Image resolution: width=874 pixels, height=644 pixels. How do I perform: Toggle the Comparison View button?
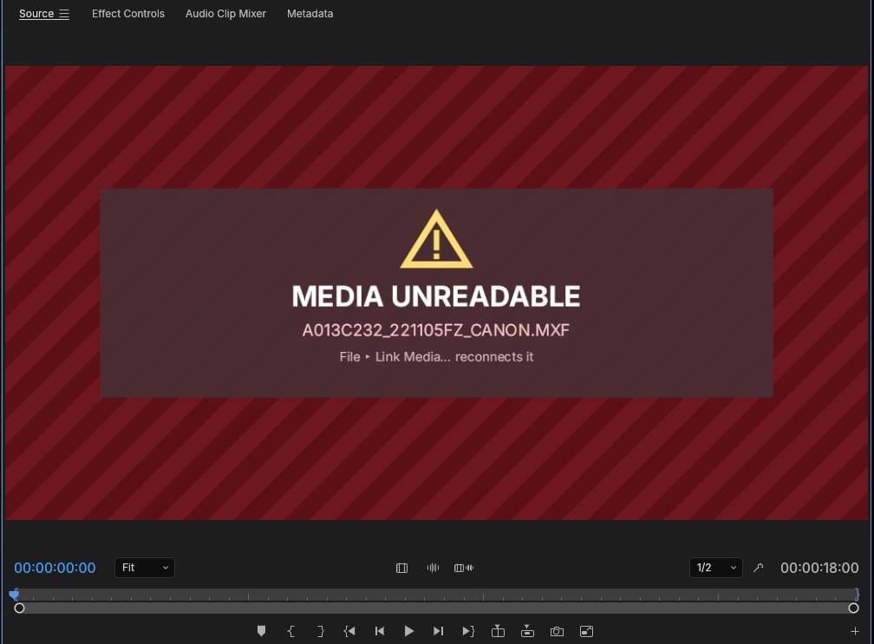(x=586, y=631)
